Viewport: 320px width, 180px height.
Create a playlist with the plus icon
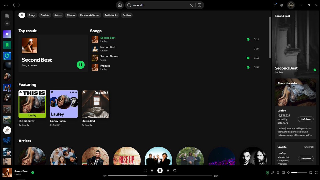tap(7, 23)
